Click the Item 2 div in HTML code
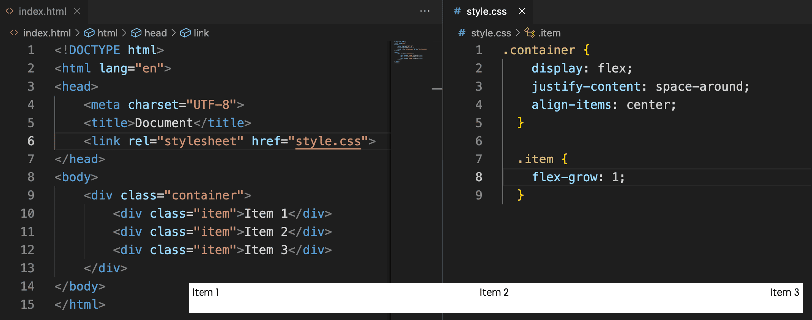This screenshot has height=320, width=812. click(x=222, y=232)
